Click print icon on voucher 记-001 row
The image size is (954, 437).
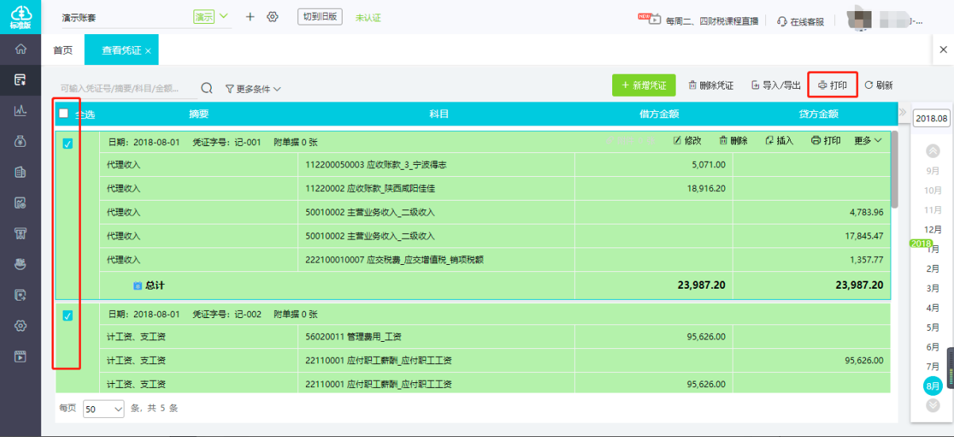tap(826, 140)
